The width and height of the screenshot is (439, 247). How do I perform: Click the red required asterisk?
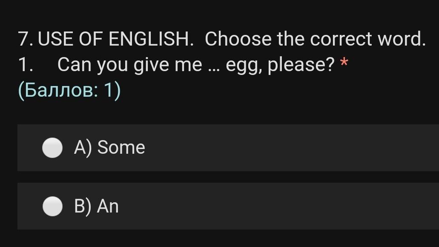pos(344,64)
